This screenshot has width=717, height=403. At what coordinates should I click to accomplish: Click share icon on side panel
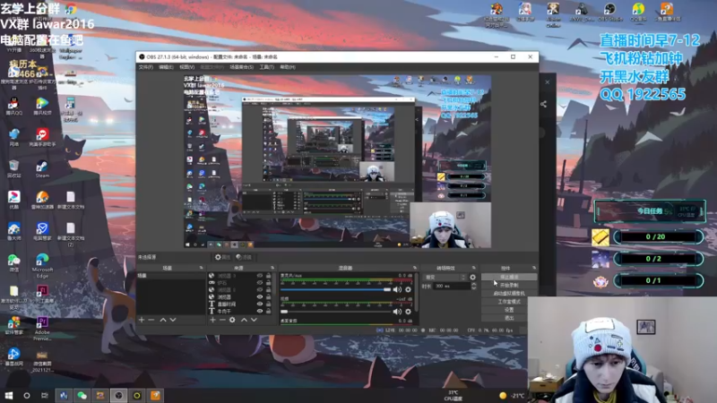pos(543,104)
